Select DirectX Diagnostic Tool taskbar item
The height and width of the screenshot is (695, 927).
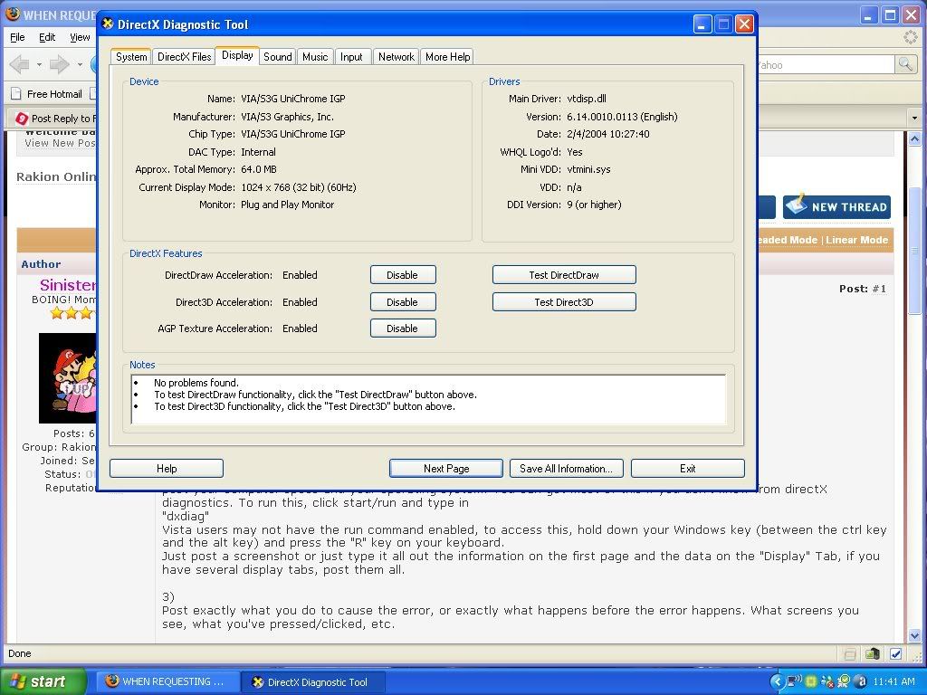[313, 681]
